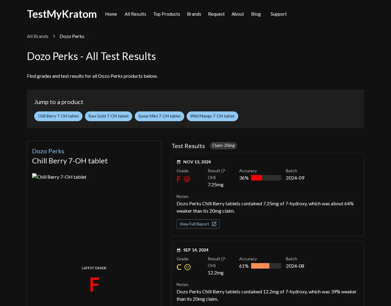Screen dimensions: 391x306
Task: Click the Test Results heading
Action: point(188,146)
